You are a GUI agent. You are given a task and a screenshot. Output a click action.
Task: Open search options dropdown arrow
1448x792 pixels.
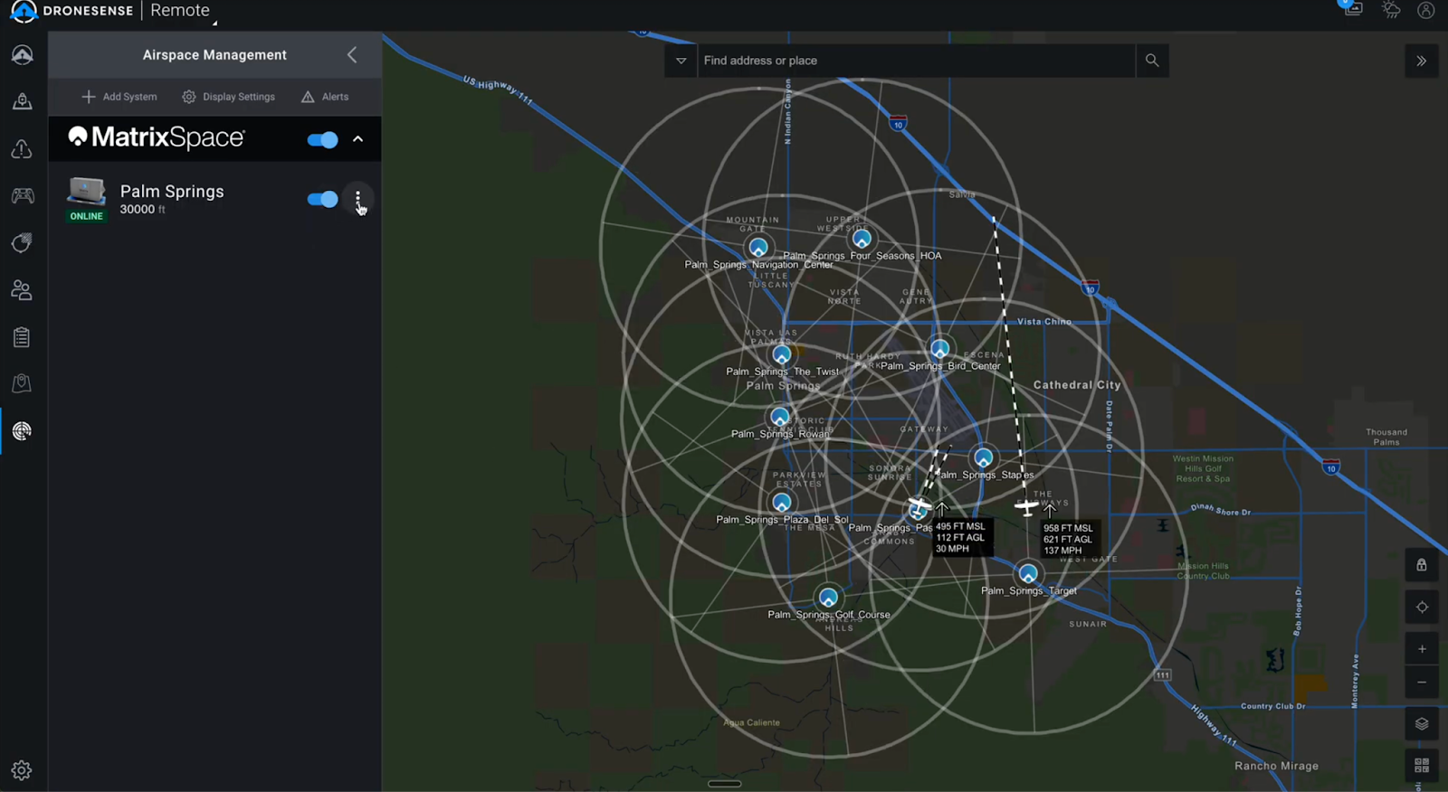[681, 61]
